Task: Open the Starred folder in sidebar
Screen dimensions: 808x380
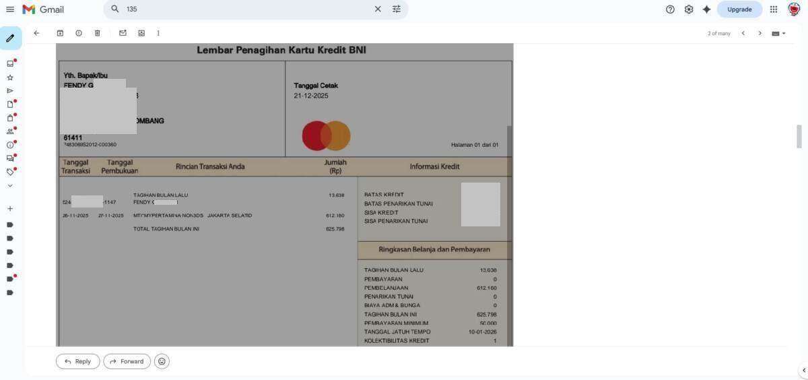Action: click(x=10, y=77)
